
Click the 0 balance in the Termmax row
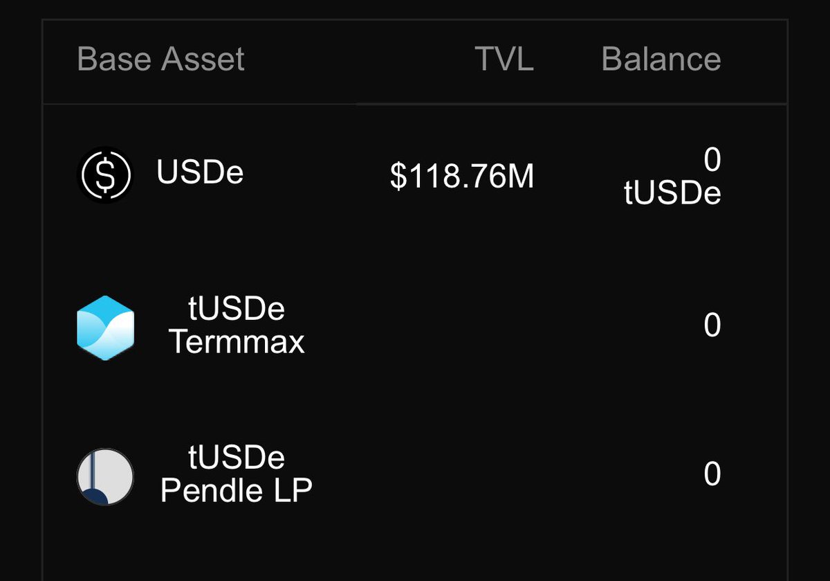pyautogui.click(x=712, y=325)
